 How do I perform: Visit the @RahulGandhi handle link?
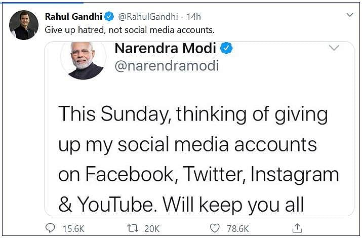tap(144, 17)
